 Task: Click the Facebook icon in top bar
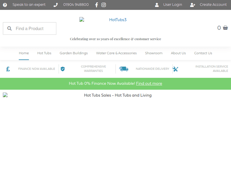click(97, 5)
